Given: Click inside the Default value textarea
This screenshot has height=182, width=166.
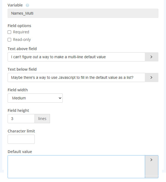Looking at the screenshot, I should click(76, 166).
